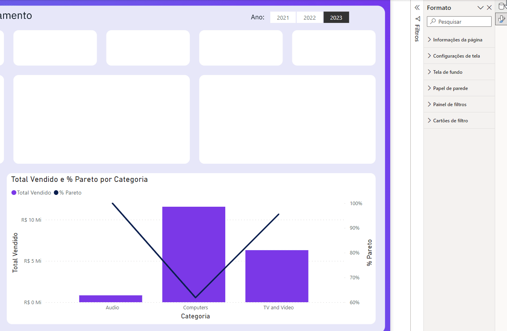
Task: Click the '60%' secondary axis value
Action: (355, 303)
